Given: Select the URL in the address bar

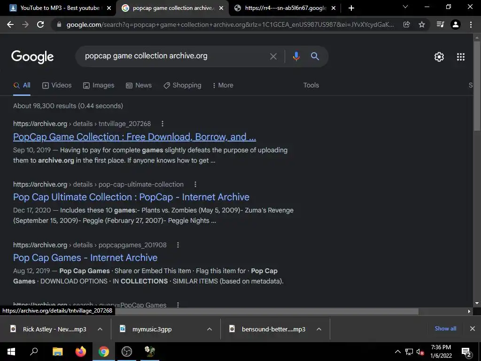Looking at the screenshot, I should pos(230,24).
